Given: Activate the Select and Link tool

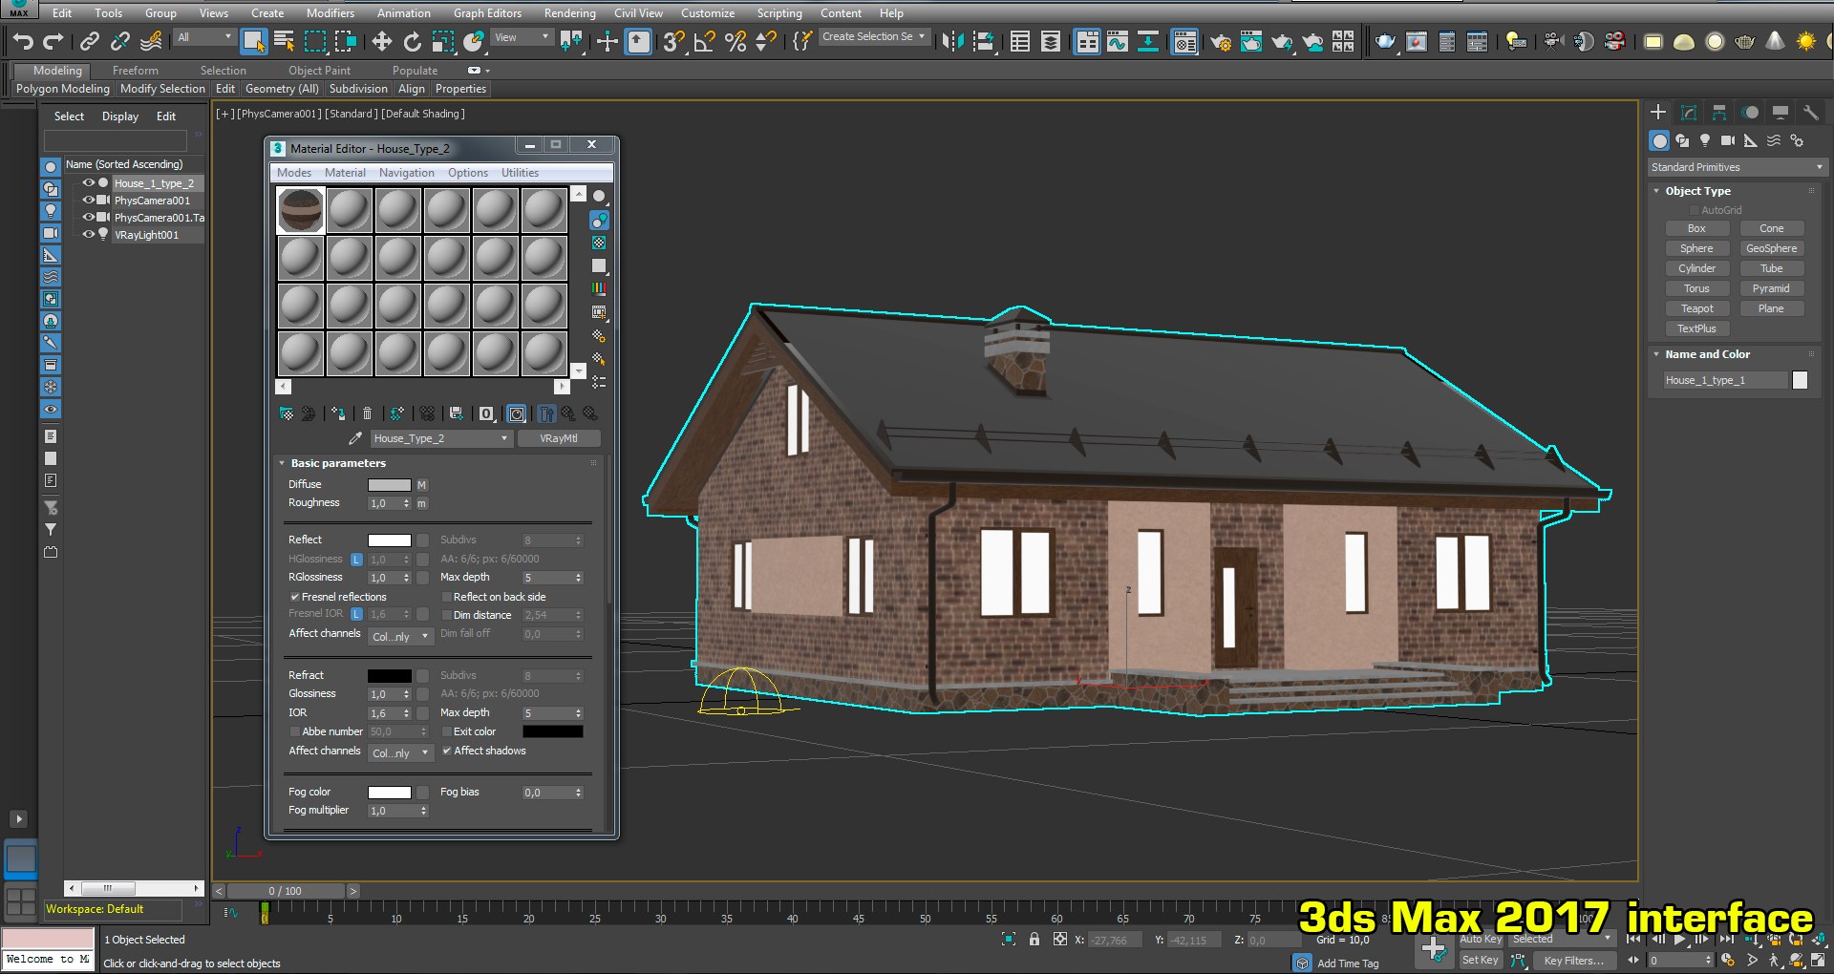Looking at the screenshot, I should click(89, 41).
